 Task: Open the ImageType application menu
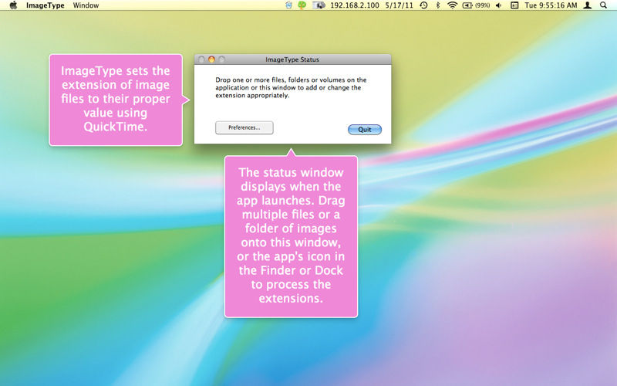coord(46,5)
